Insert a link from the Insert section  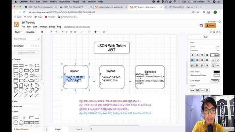point(192,90)
